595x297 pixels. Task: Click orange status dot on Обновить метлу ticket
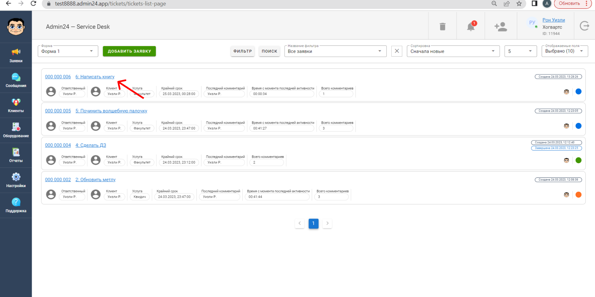pos(578,195)
